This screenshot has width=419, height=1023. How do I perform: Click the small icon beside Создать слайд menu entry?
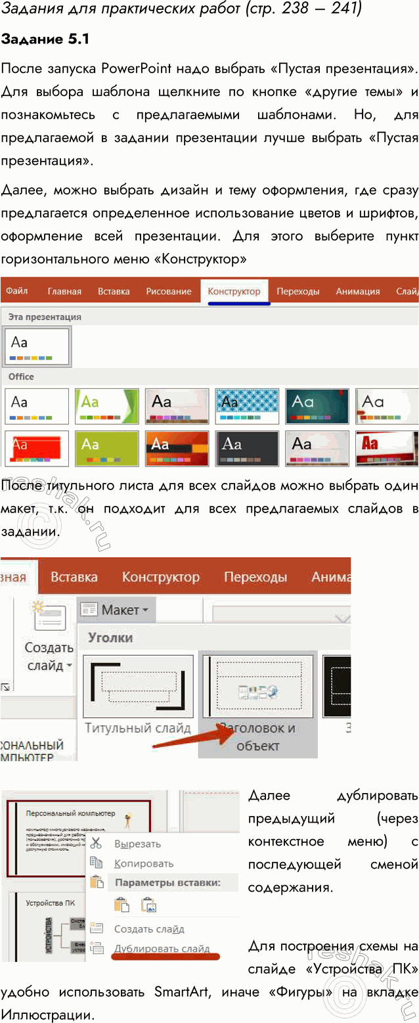point(97,928)
